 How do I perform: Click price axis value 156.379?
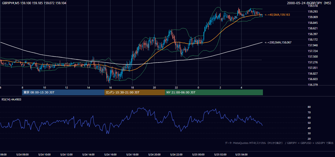313,85
